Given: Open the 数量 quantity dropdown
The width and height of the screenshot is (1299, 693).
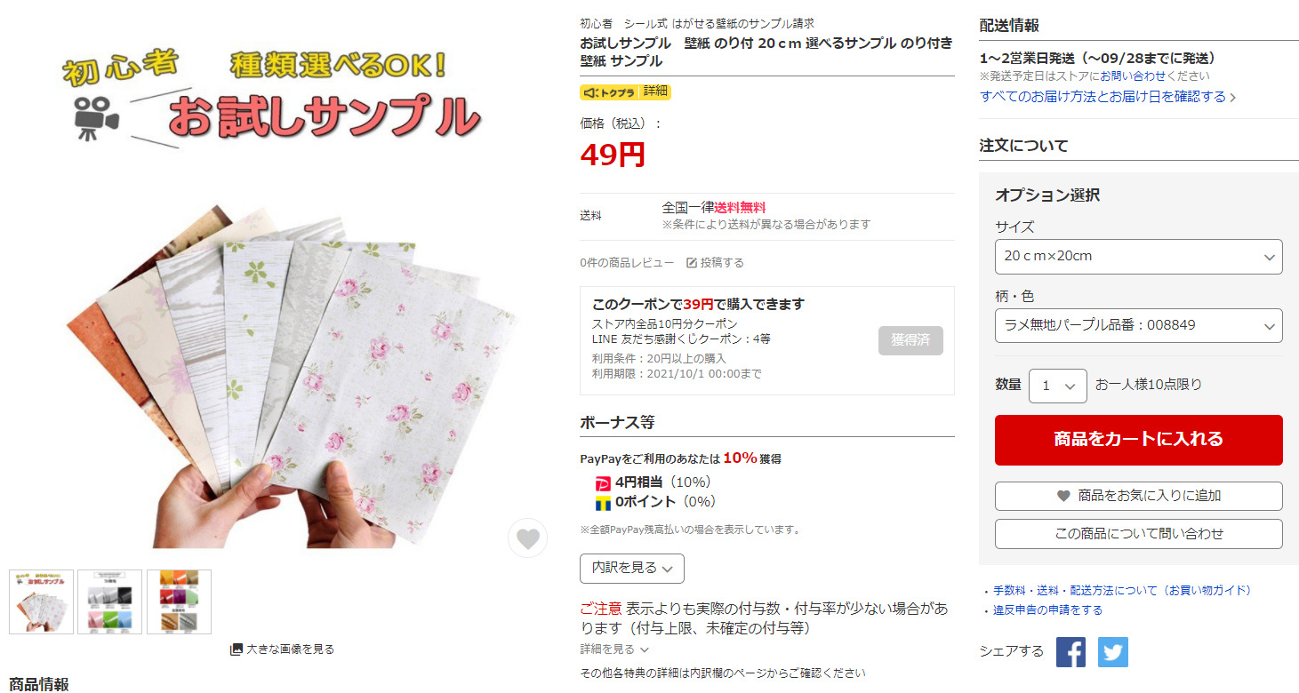Looking at the screenshot, I should pos(1058,386).
